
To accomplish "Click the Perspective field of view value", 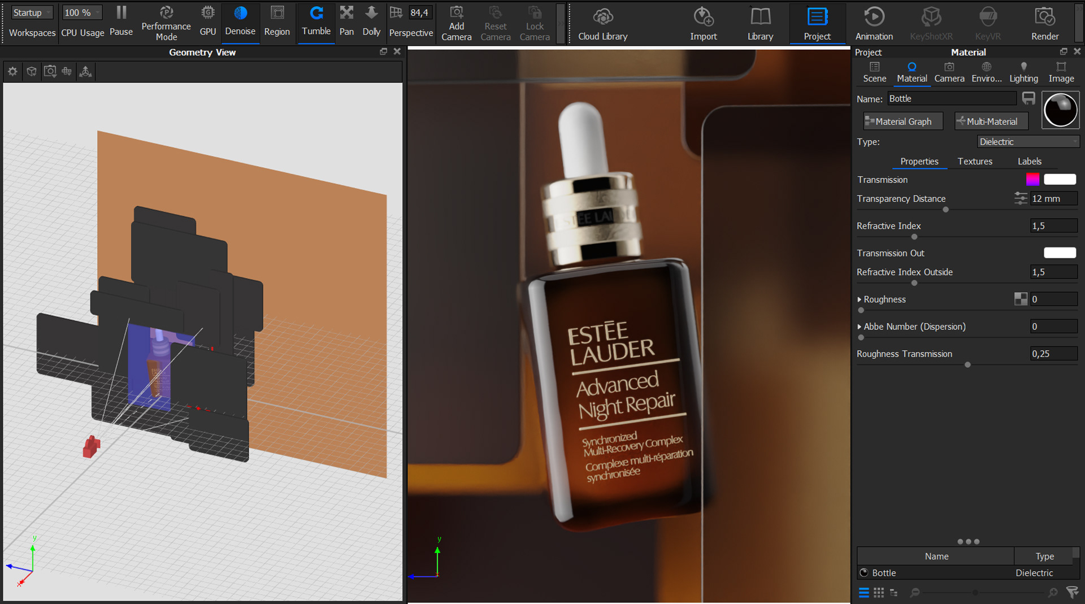I will tap(419, 12).
